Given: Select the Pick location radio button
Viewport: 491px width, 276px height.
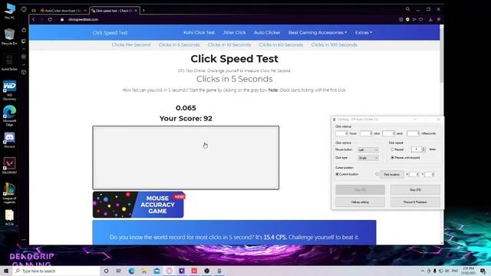Looking at the screenshot, I should pos(377,174).
